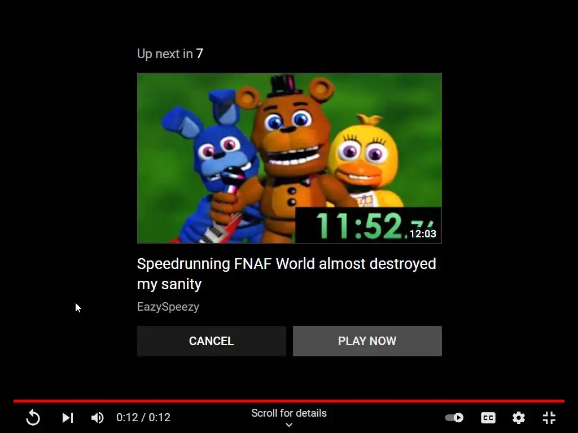The image size is (578, 433).
Task: Click the 'Speedrunning FNAF World' video title
Action: [x=286, y=273]
